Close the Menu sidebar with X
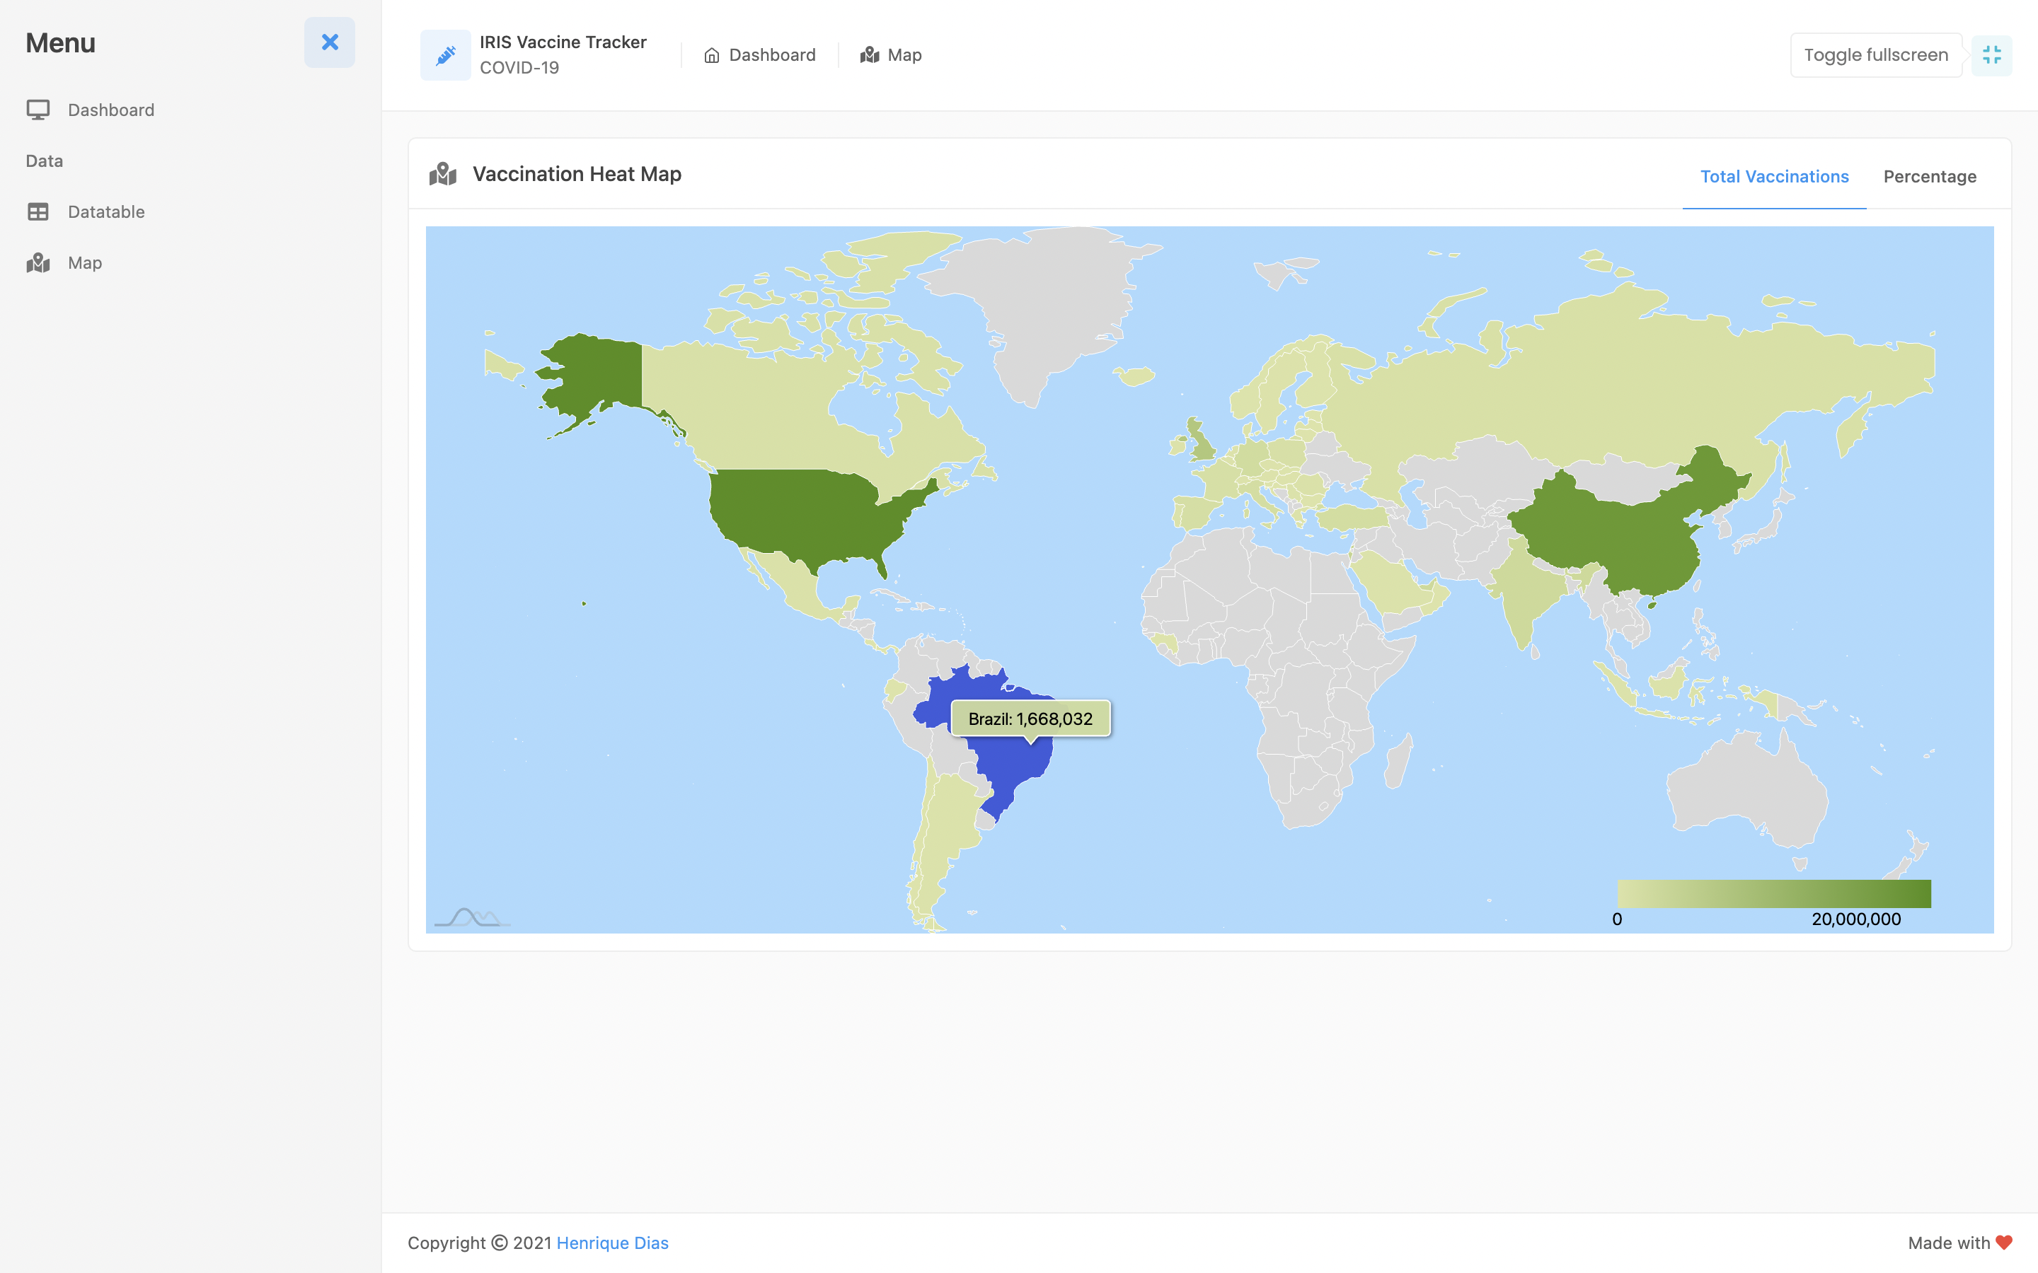Screen dimensions: 2038x1273 pos(329,43)
